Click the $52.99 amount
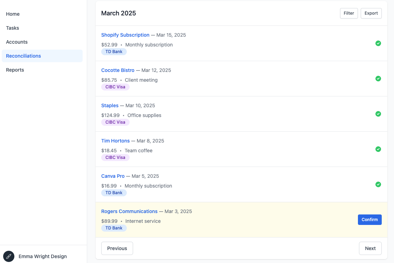The height and width of the screenshot is (263, 394). pos(109,45)
